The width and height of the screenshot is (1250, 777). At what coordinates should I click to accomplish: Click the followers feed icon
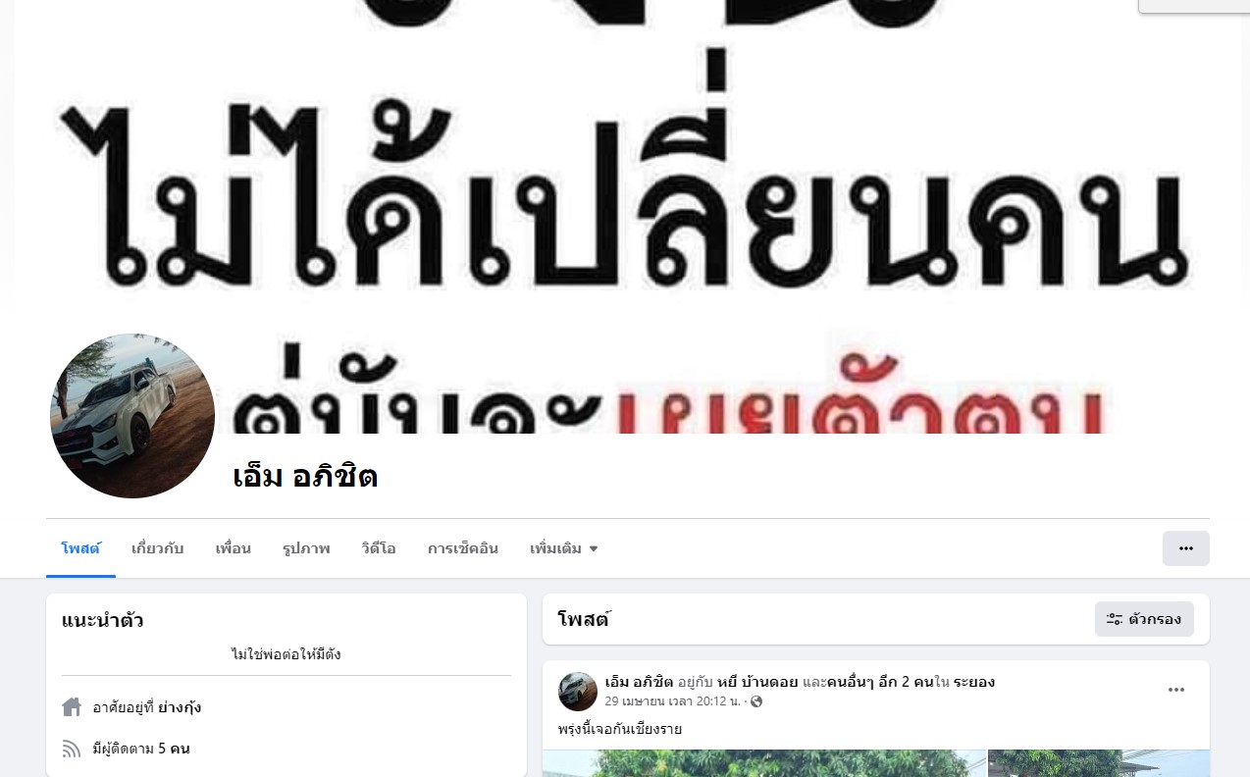pos(72,749)
